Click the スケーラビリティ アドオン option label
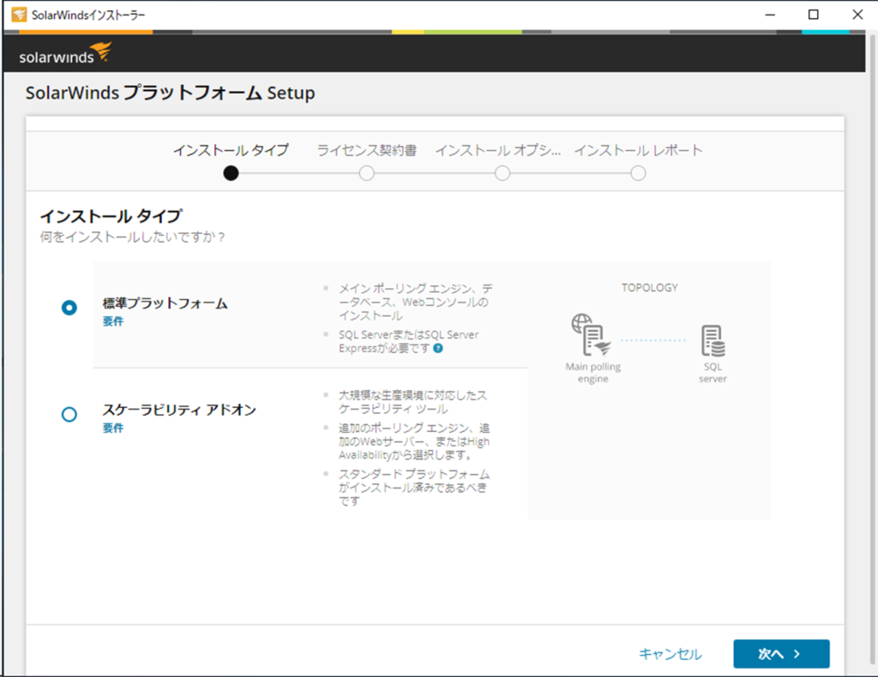878x677 pixels. click(179, 410)
